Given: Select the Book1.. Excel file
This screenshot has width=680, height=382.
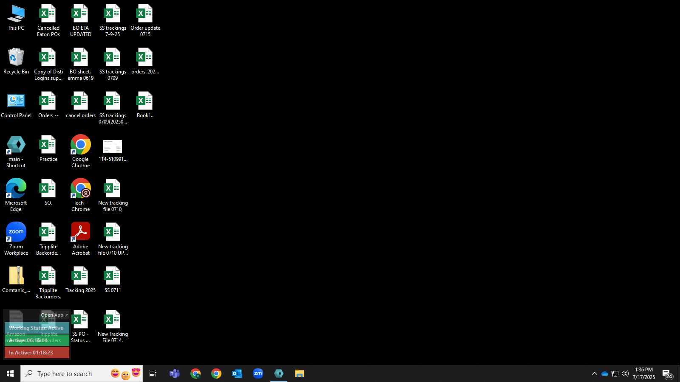Looking at the screenshot, I should 145,106.
